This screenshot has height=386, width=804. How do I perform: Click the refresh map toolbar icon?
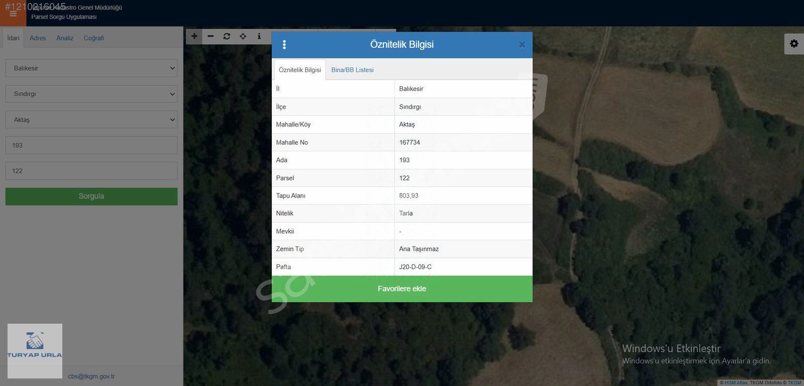[227, 36]
